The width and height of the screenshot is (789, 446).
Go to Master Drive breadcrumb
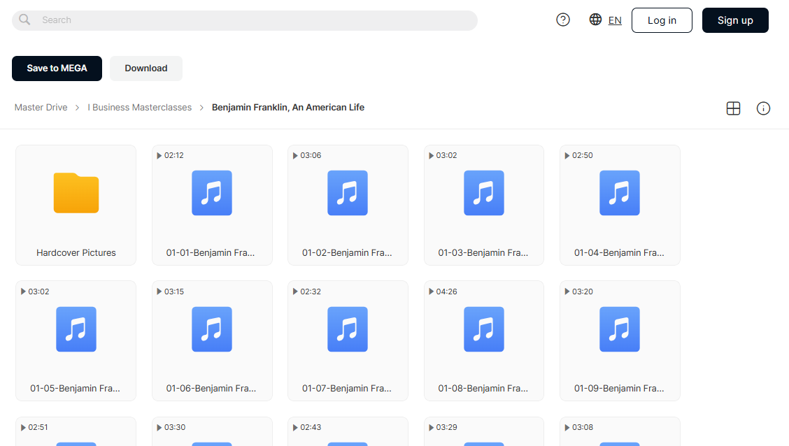coord(41,108)
